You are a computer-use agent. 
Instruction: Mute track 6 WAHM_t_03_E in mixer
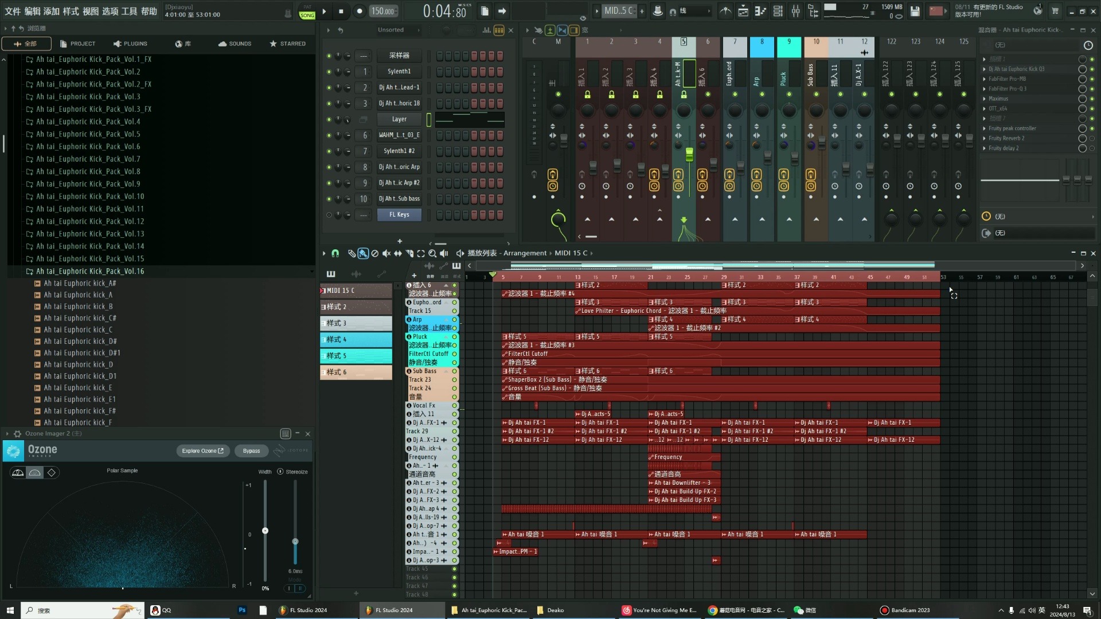329,135
